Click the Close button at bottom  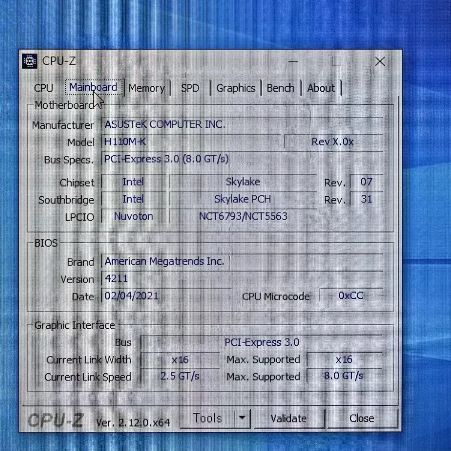[x=362, y=418]
